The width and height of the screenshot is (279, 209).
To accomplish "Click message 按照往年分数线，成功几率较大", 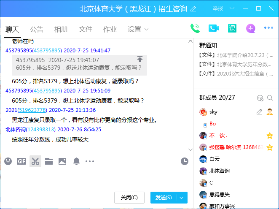I will [50, 139].
